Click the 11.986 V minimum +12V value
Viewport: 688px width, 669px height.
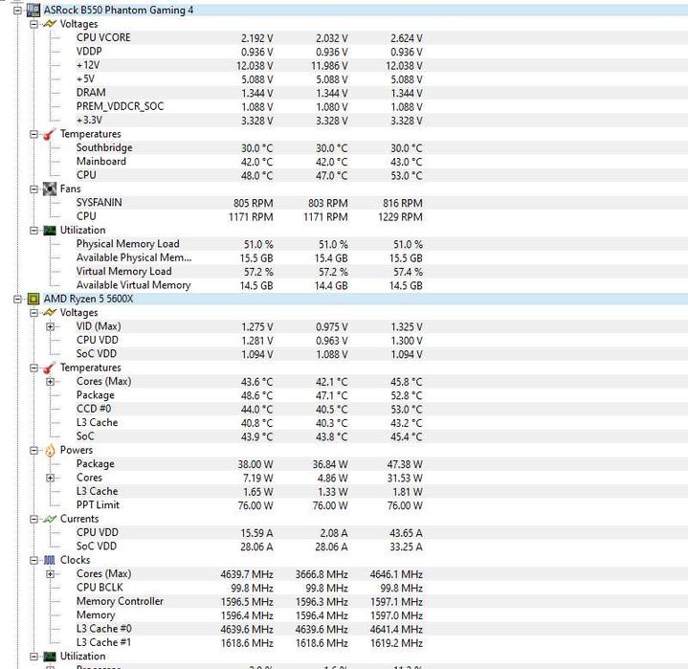click(329, 66)
